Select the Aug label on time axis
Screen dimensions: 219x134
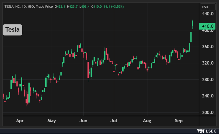point(147,121)
